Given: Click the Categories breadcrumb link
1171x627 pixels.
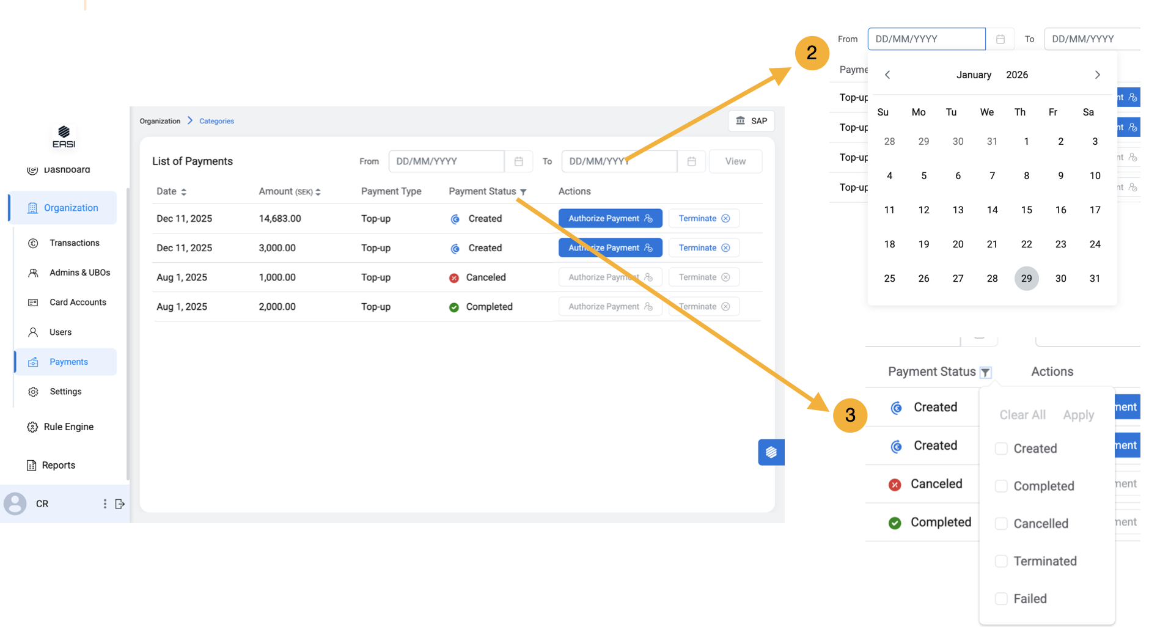Looking at the screenshot, I should coord(216,121).
